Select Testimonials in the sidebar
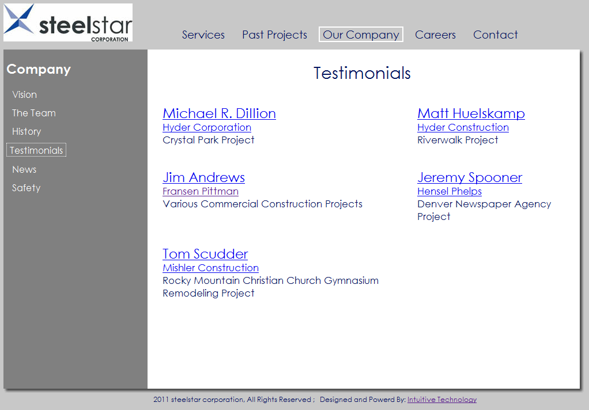Viewport: 589px width, 410px height. coord(36,150)
